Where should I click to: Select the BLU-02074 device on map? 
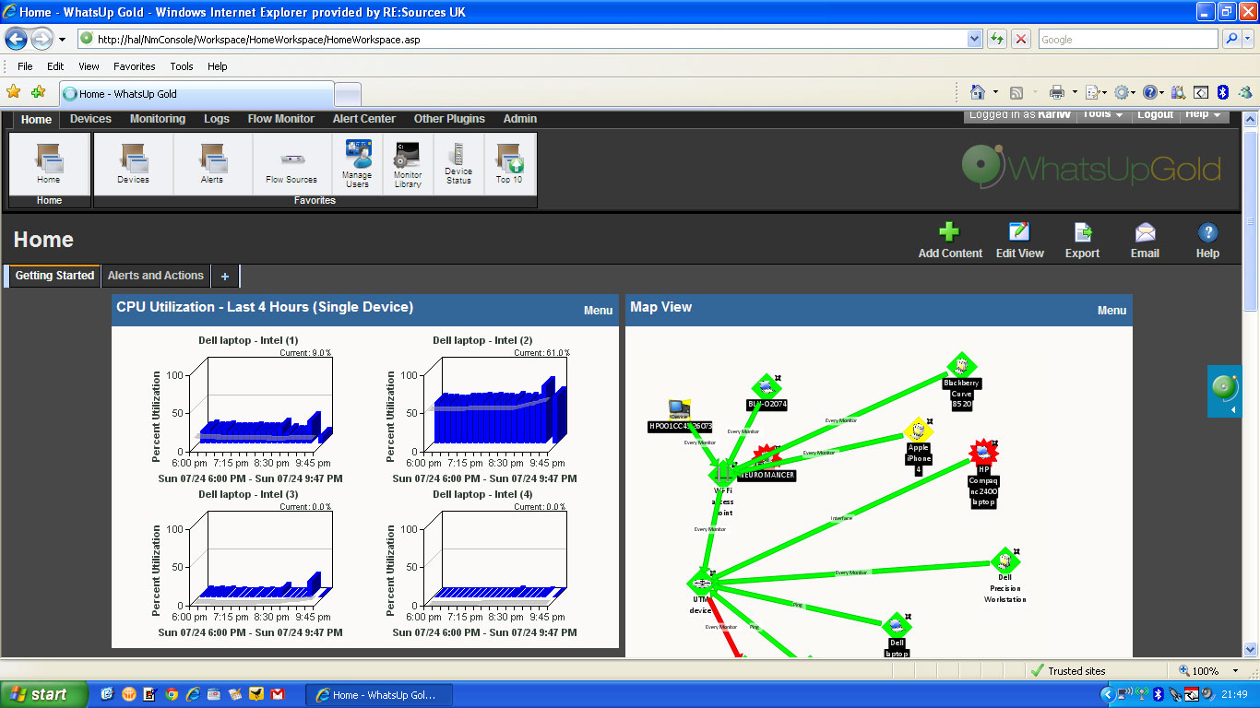pyautogui.click(x=766, y=386)
